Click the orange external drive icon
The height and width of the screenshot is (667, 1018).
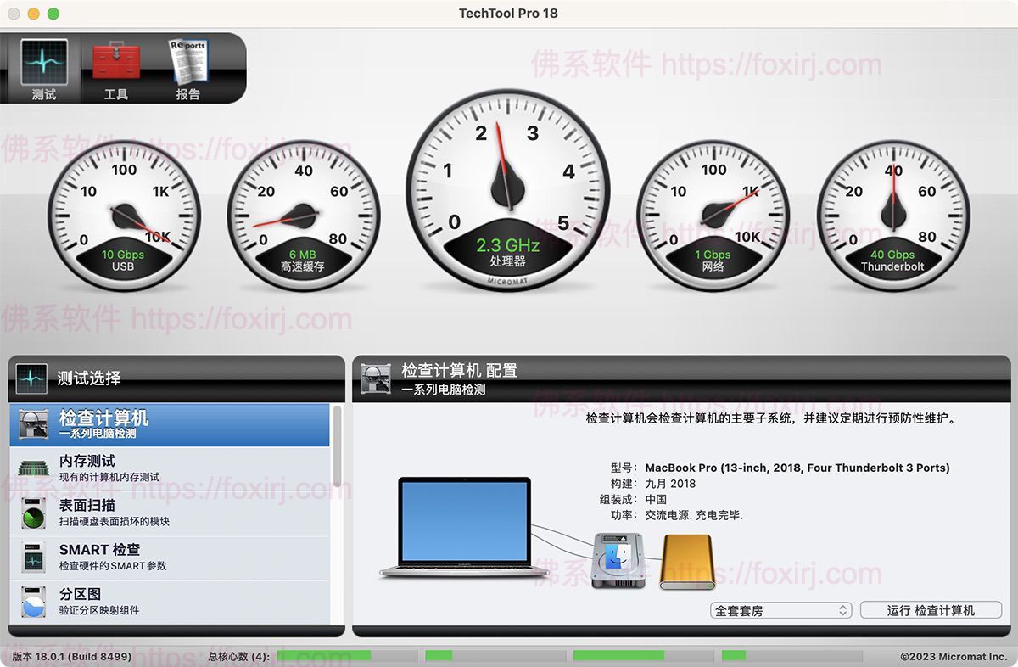[x=687, y=562]
